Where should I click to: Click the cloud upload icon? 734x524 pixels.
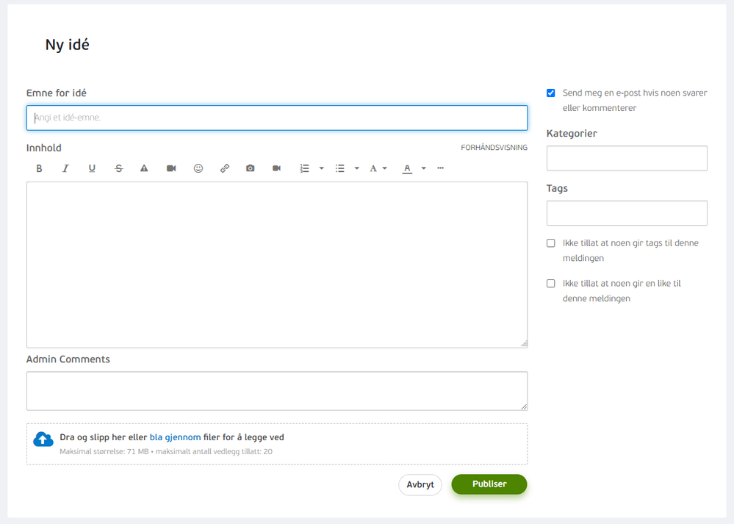[43, 439]
